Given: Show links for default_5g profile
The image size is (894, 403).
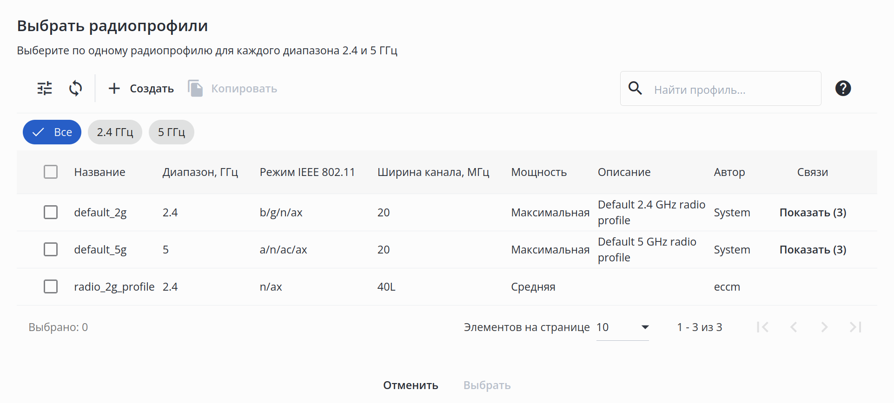Looking at the screenshot, I should pos(813,250).
